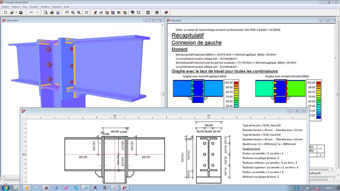Maximize the Résultats window
The height and width of the screenshot is (191, 340).
point(328,21)
